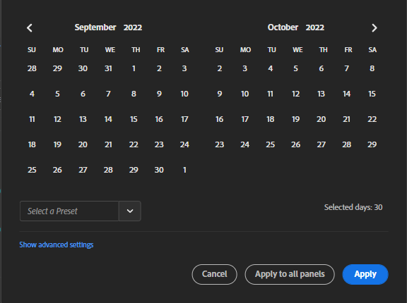Select September 13 in the calendar

point(83,119)
